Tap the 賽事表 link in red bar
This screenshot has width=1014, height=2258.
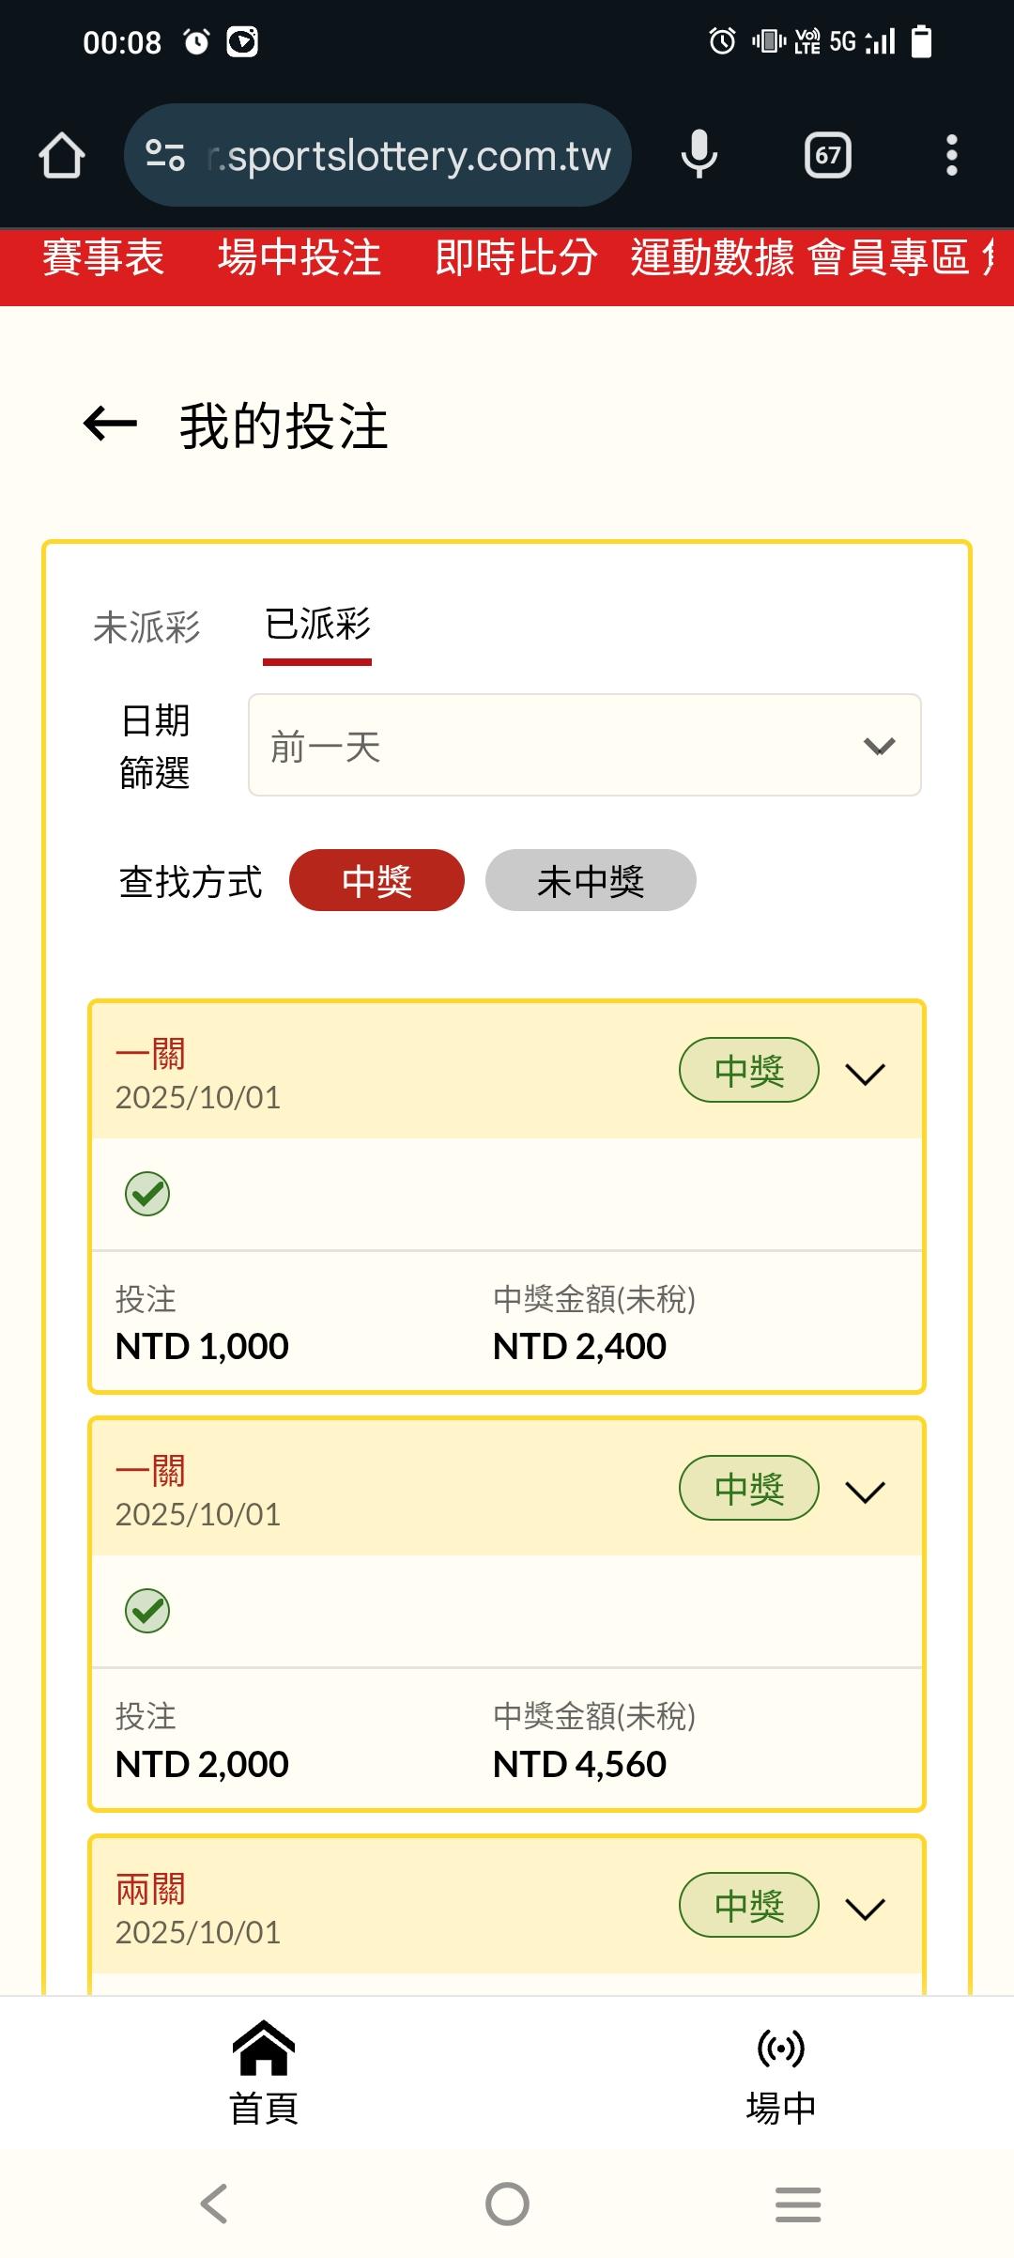click(x=103, y=257)
